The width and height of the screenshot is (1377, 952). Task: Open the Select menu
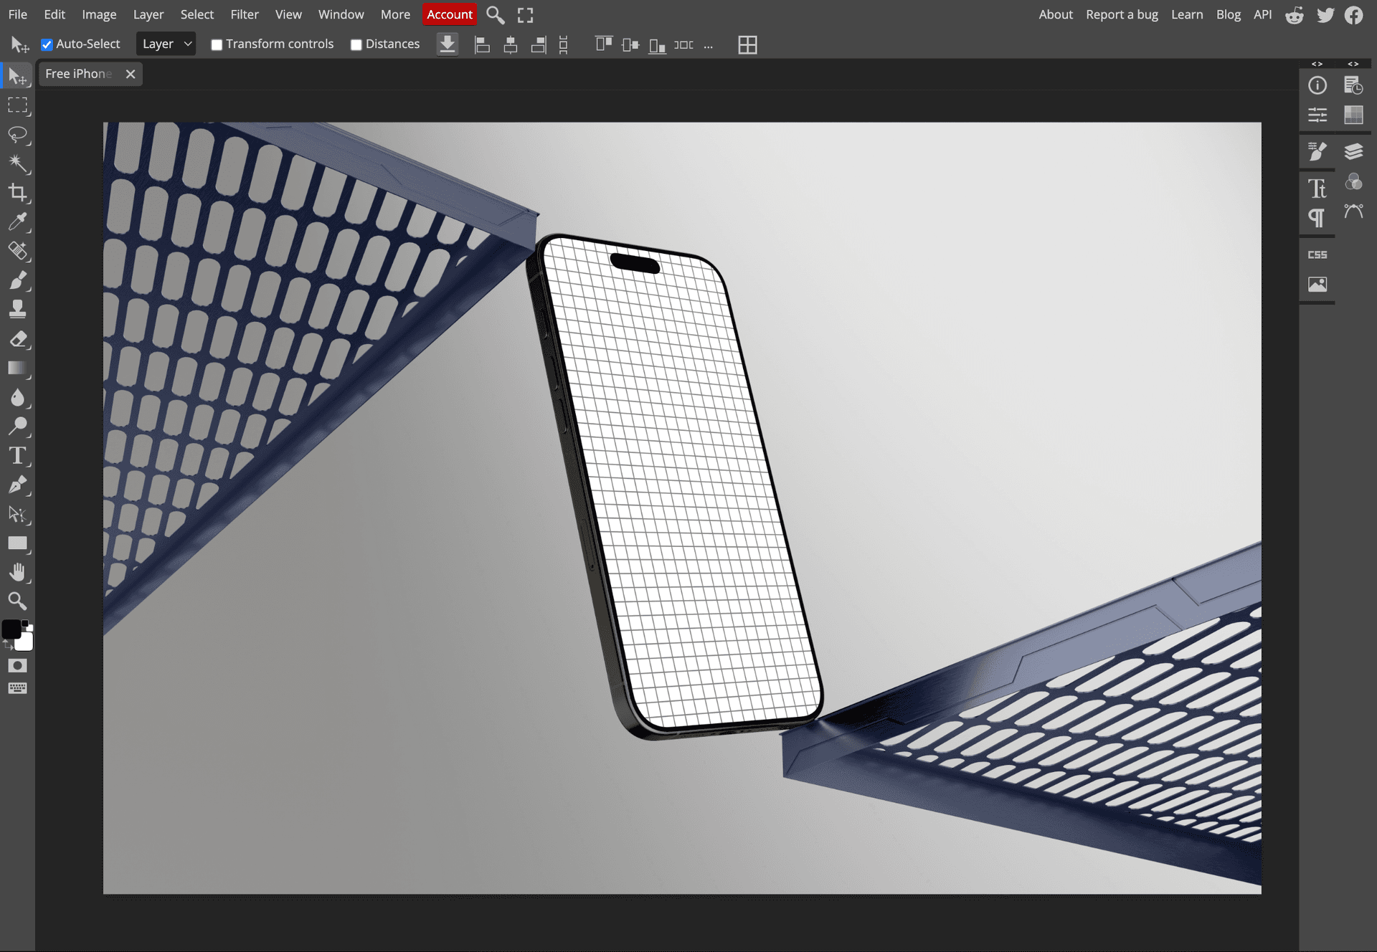[x=197, y=14]
